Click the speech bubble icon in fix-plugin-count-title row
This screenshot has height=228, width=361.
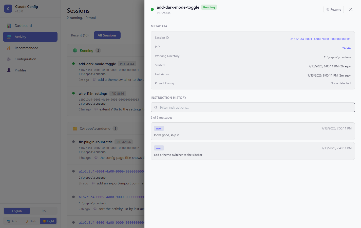coord(96,158)
